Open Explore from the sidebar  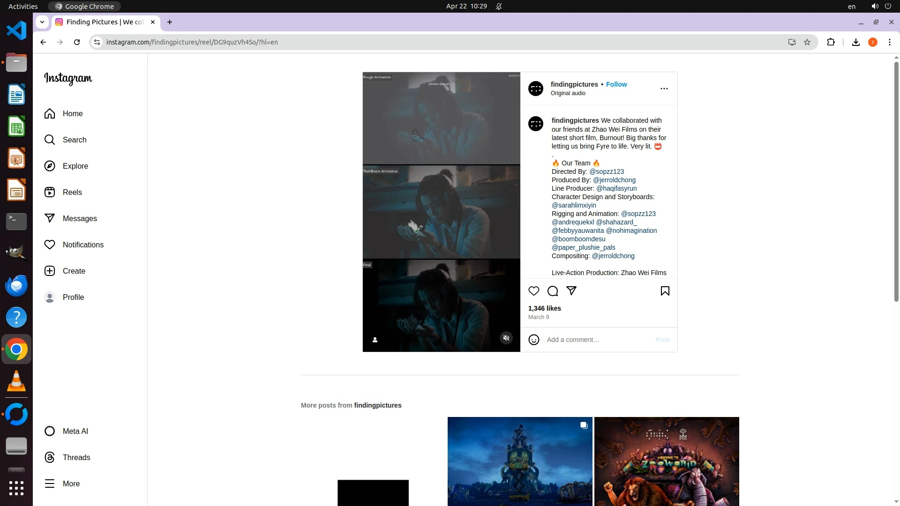tap(75, 166)
